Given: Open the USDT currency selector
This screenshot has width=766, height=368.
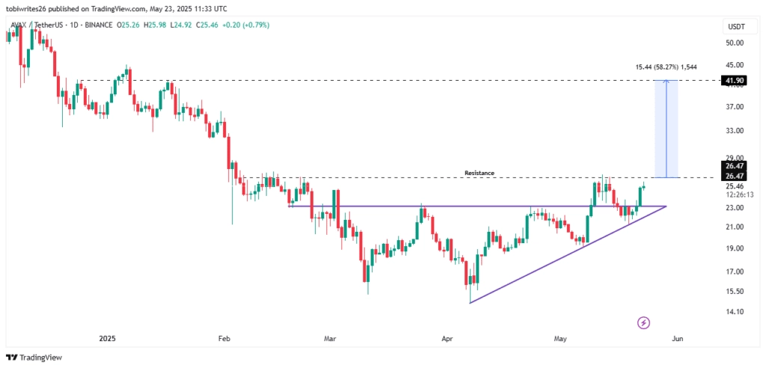Looking at the screenshot, I should coord(737,28).
